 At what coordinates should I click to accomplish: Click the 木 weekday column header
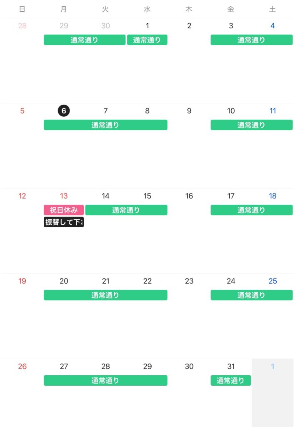click(x=189, y=9)
